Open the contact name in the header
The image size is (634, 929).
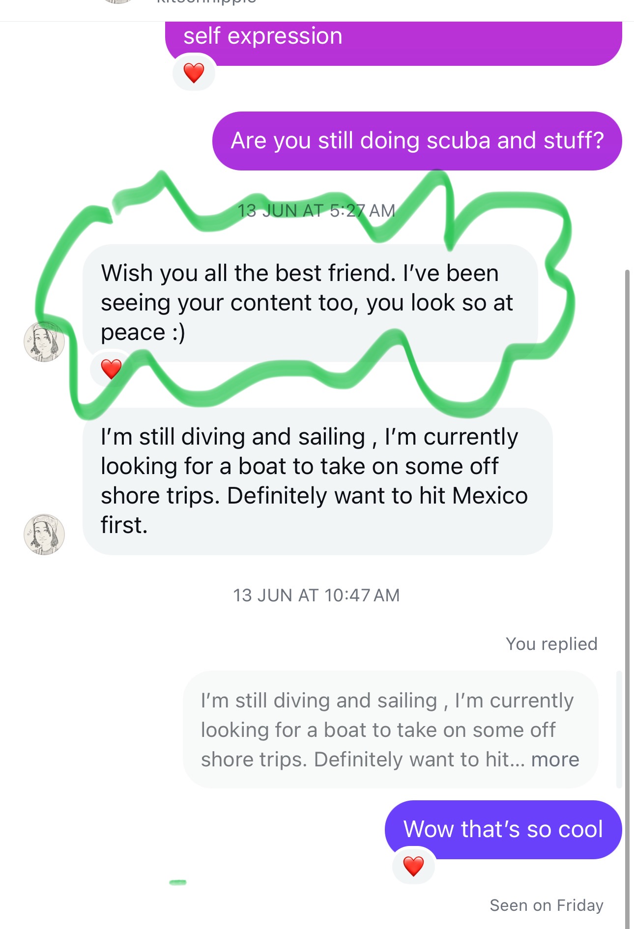206,2
